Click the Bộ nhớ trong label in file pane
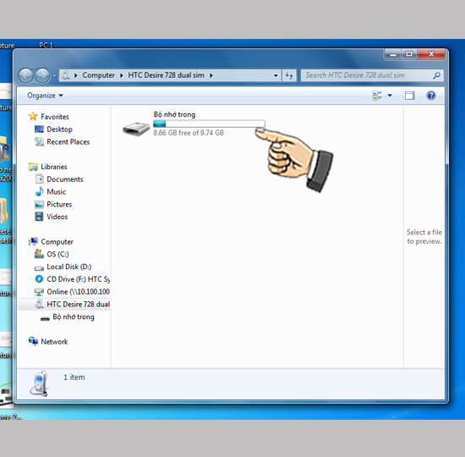The width and height of the screenshot is (465, 457). coord(174,114)
